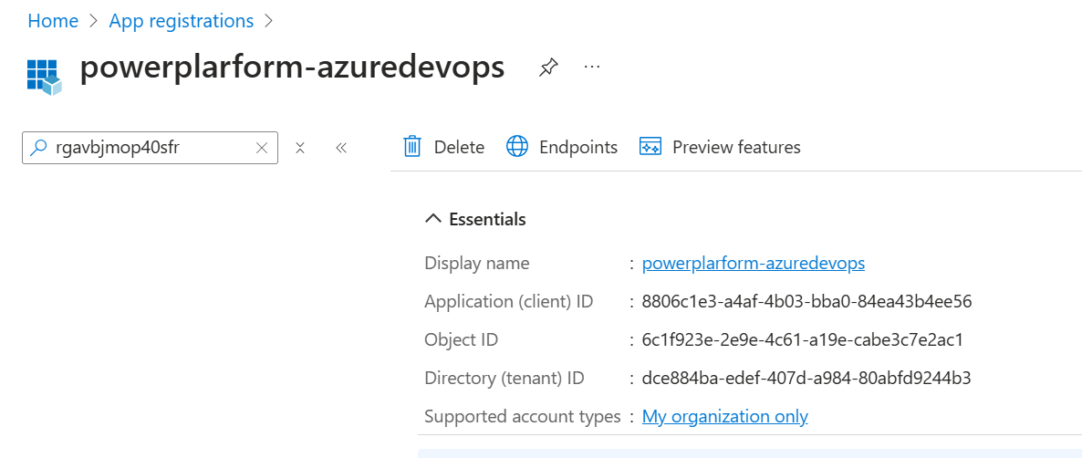The image size is (1082, 458).
Task: Click the Preview features icon
Action: (650, 147)
